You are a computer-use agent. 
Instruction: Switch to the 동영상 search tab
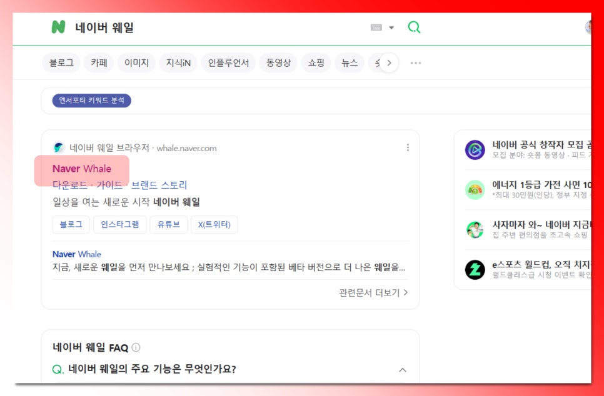click(278, 62)
